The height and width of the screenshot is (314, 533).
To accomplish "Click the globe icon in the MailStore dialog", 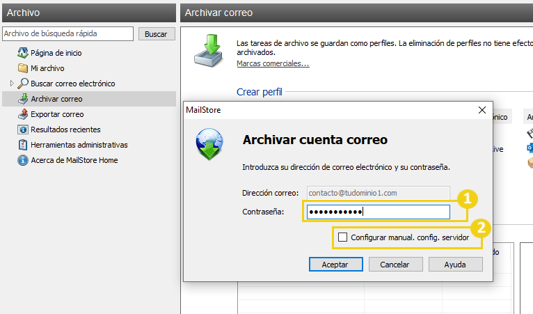I will (209, 143).
